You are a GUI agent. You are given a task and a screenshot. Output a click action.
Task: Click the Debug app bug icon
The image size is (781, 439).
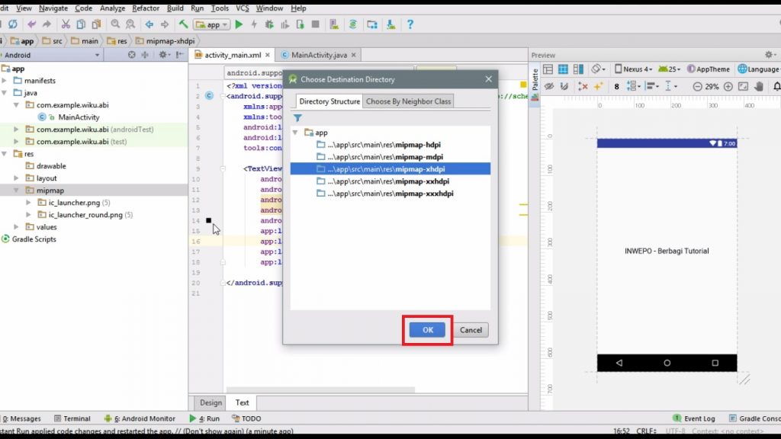pos(271,24)
